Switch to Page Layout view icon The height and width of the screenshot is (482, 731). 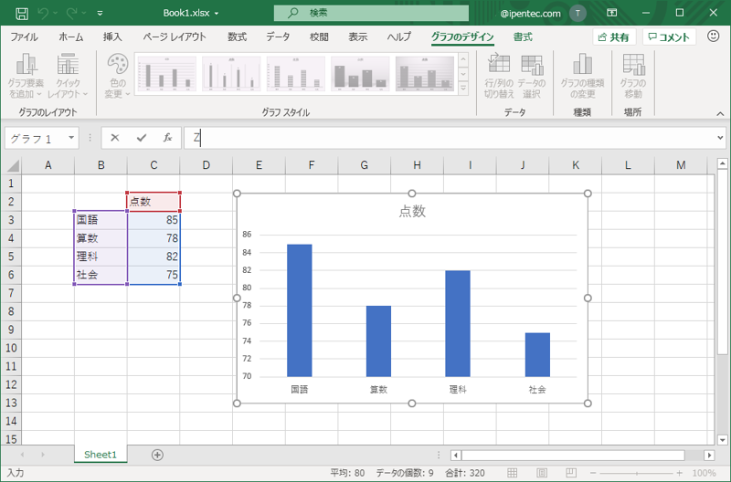(x=542, y=473)
